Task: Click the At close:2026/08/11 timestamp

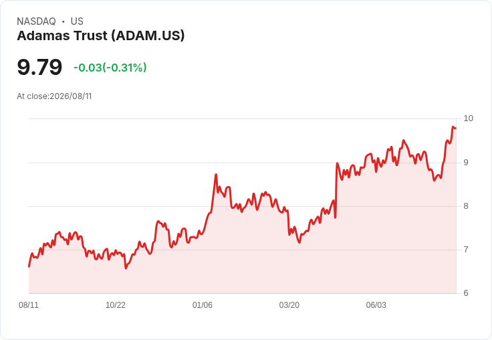Action: click(54, 96)
